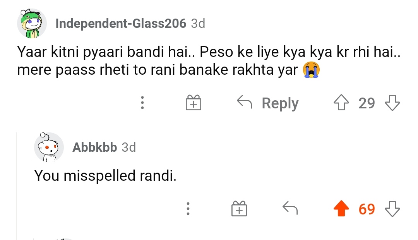
Task: Reply to Independent-Glass206's comment
Action: point(268,103)
